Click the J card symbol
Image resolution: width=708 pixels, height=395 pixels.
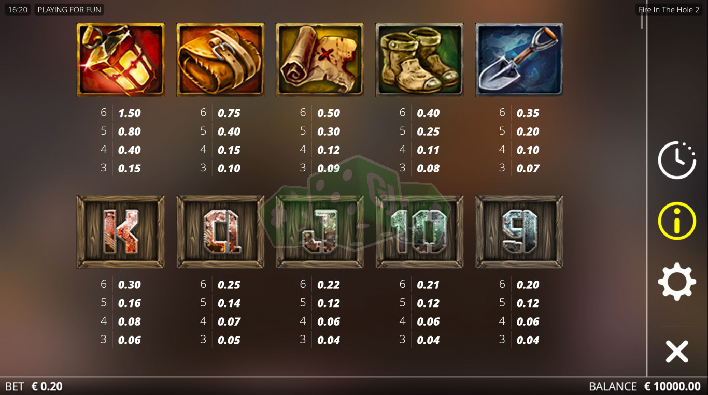(320, 231)
